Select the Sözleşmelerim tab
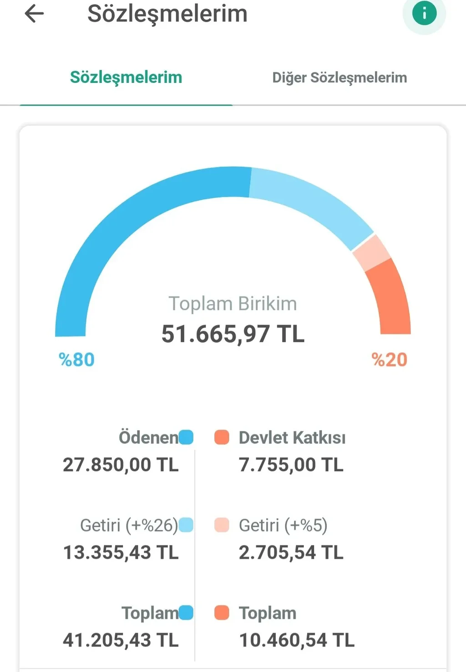Screen dimensions: 466x672 (126, 77)
